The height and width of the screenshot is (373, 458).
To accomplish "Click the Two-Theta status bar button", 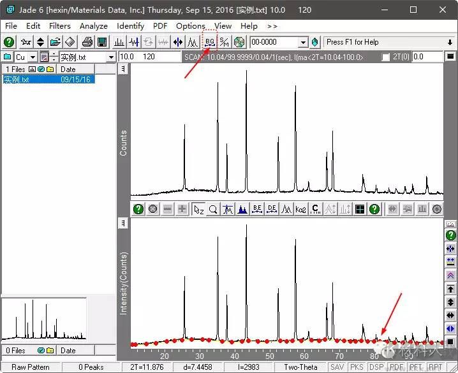I will click(300, 367).
